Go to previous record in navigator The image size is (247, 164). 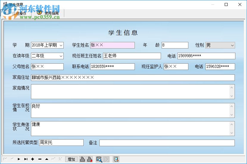coord(12,159)
